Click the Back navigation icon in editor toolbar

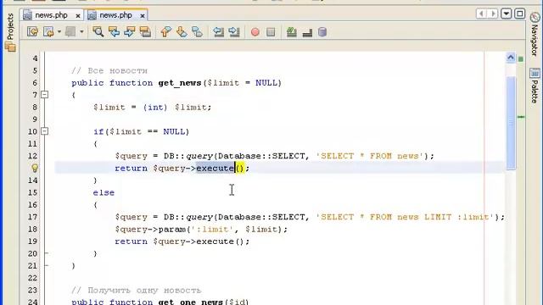(48, 32)
